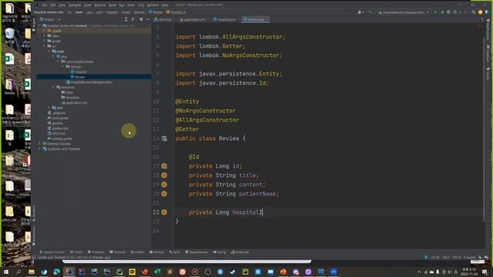Click gutter icon beside hospitalI field
Image resolution: width=493 pixels, height=277 pixels.
click(164, 212)
